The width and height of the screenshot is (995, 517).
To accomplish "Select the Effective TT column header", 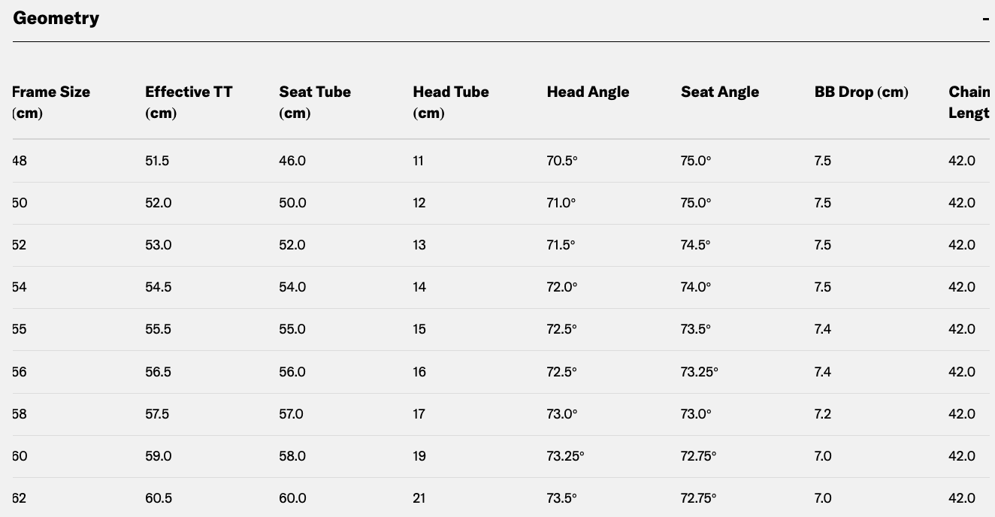I will pos(189,102).
